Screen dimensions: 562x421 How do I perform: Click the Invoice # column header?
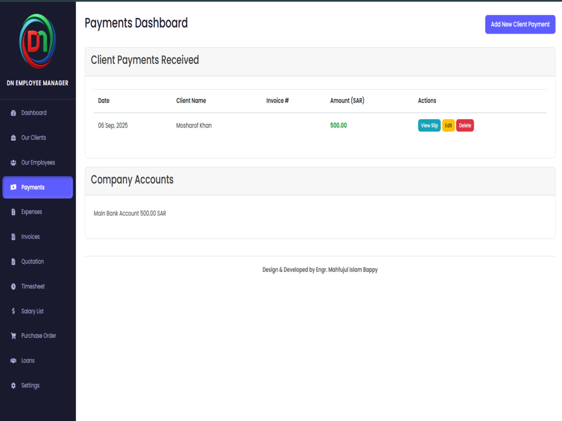[278, 100]
